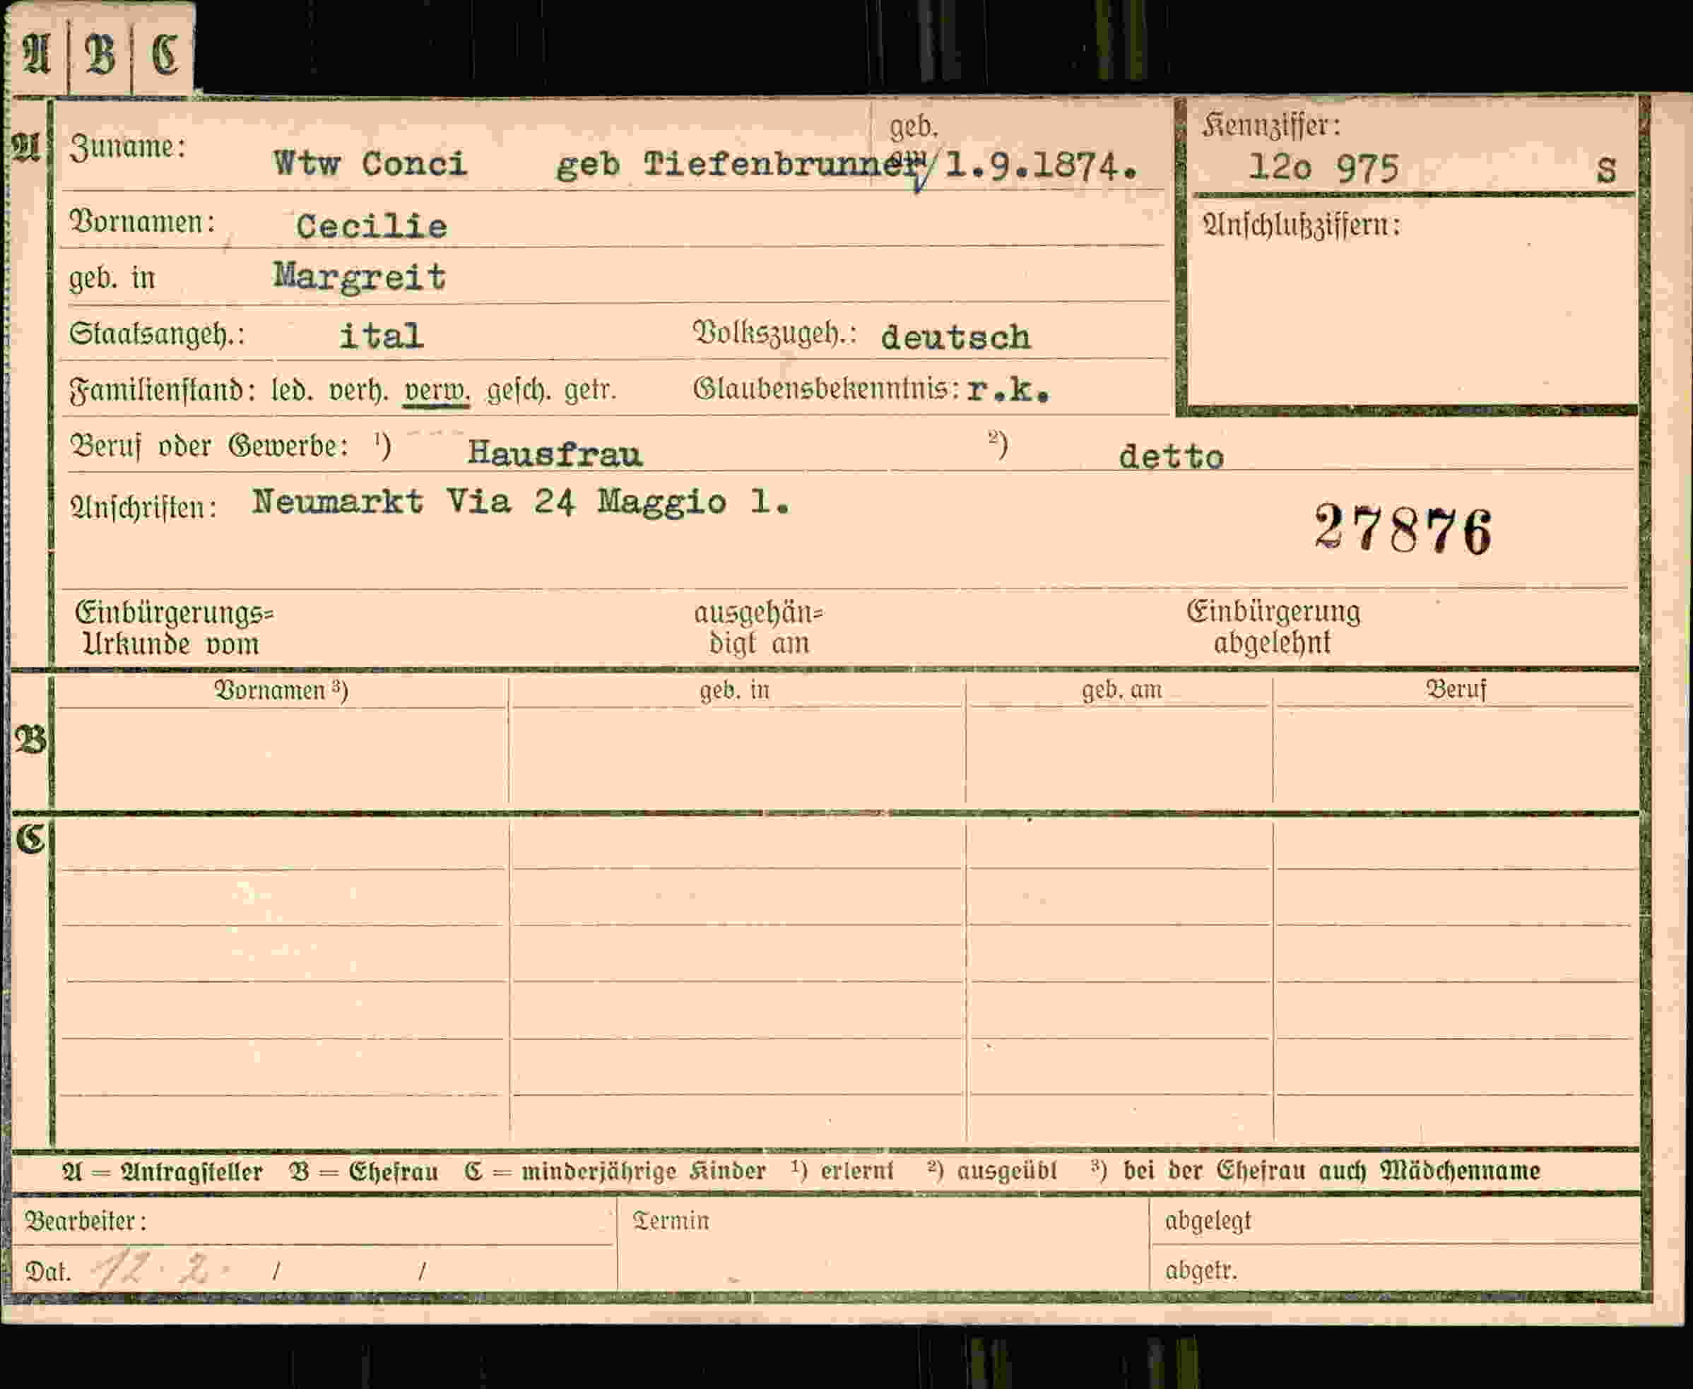Click the 'Beruf oder Gewerbe:' label

(210, 447)
